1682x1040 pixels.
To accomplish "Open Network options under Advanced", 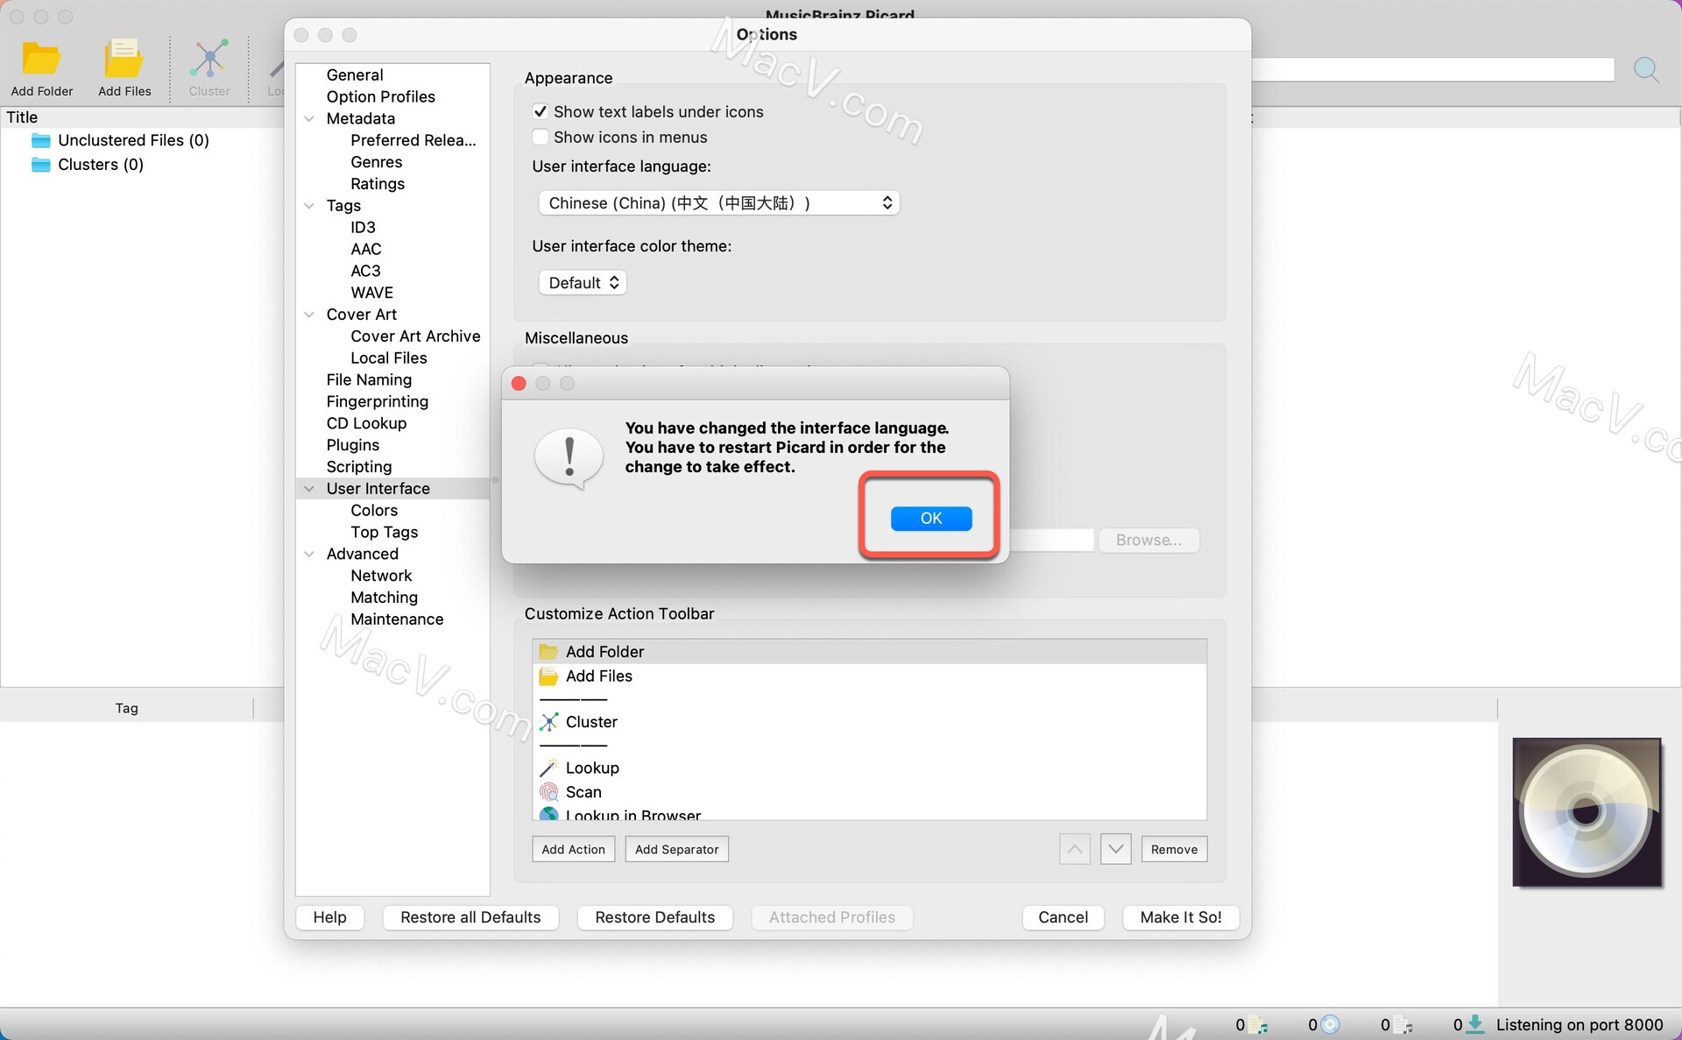I will (381, 576).
